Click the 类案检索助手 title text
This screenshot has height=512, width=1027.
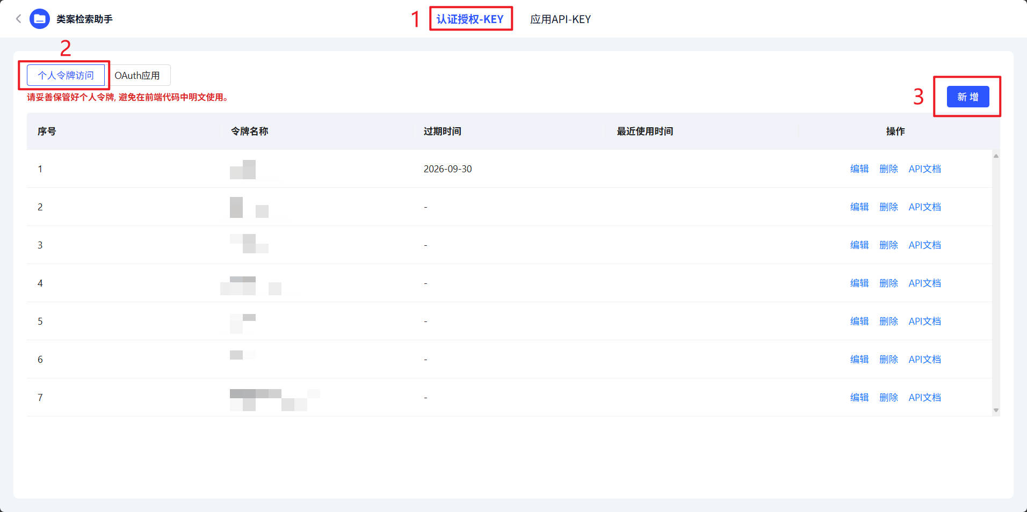tap(84, 19)
